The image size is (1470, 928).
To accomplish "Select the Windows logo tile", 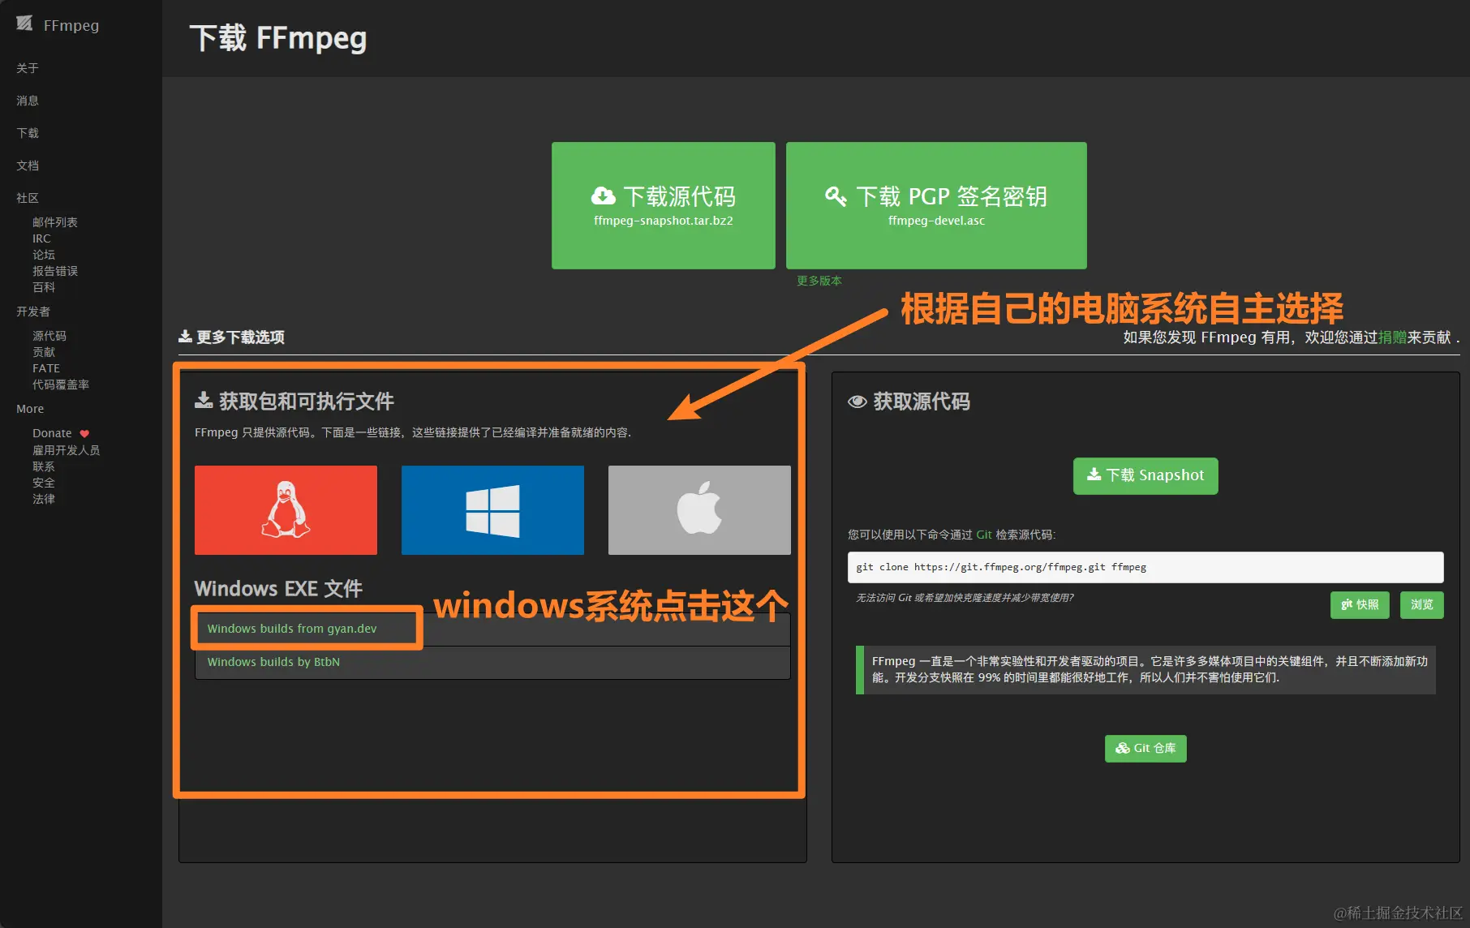I will point(492,510).
